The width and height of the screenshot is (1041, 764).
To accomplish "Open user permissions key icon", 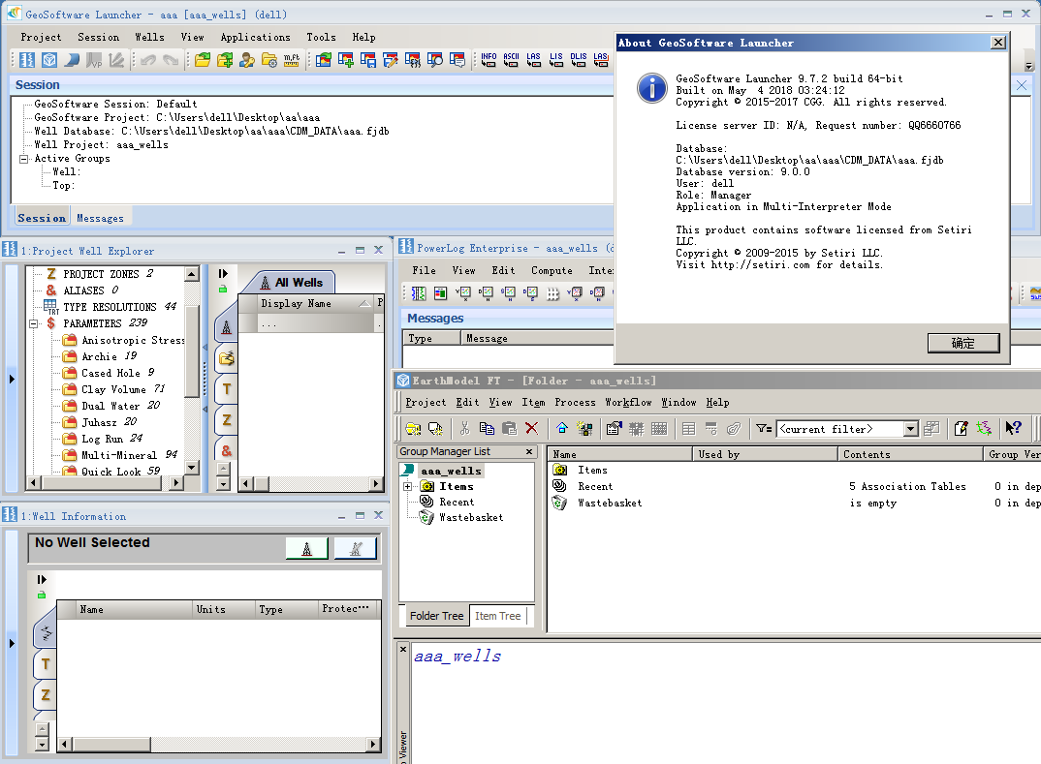I will [x=247, y=60].
